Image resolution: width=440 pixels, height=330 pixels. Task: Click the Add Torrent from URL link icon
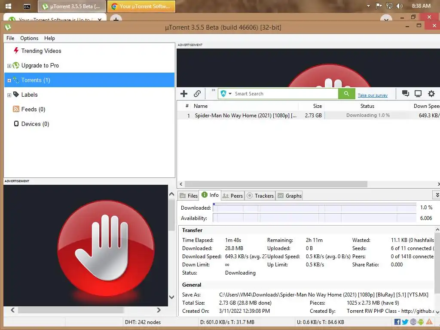(197, 94)
